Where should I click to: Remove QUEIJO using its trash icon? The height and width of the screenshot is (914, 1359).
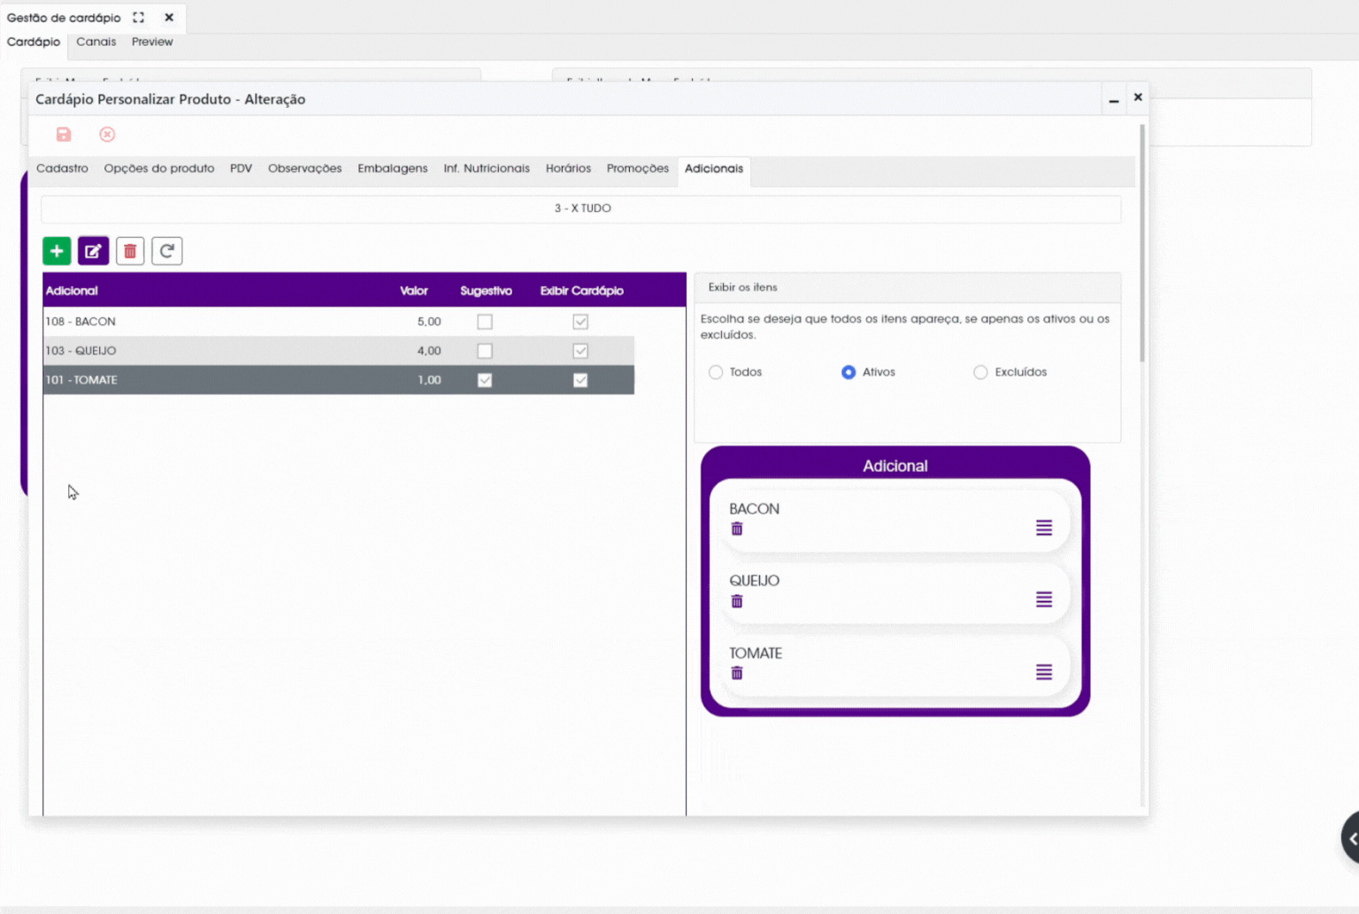[x=737, y=601]
